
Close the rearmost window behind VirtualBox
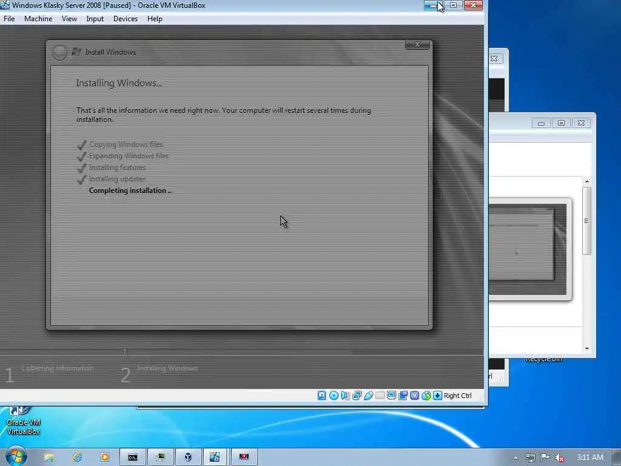click(x=495, y=59)
